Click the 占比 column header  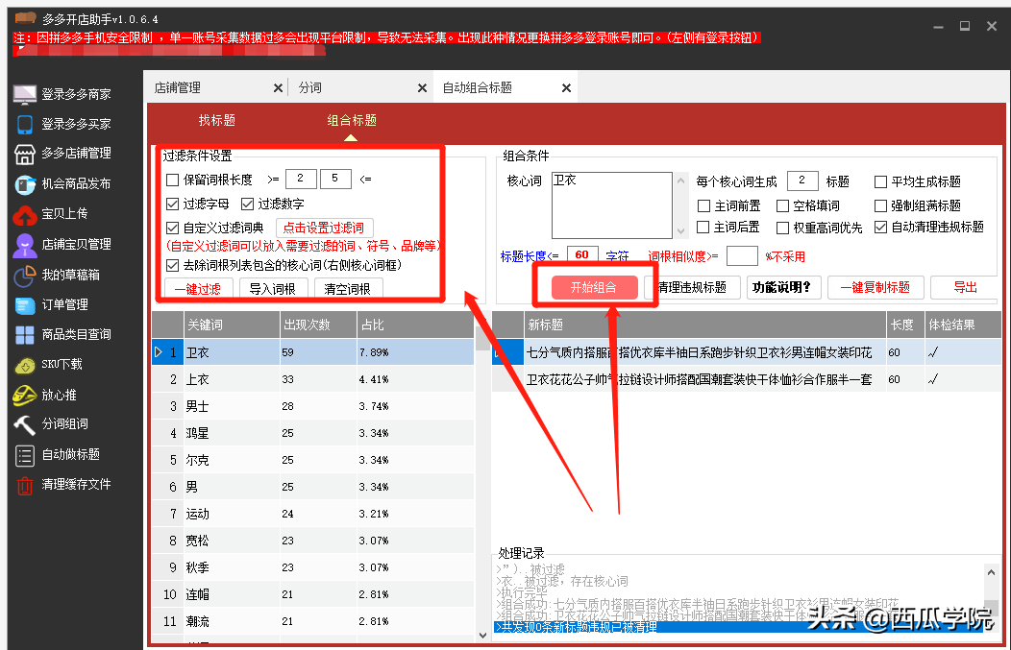[415, 325]
